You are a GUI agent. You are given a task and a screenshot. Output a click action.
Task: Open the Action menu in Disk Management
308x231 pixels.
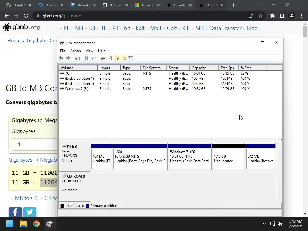[75, 51]
